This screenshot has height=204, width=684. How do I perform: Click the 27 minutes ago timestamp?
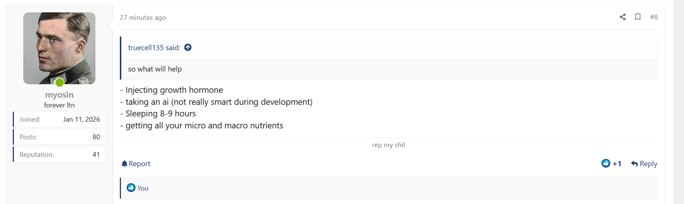[143, 18]
